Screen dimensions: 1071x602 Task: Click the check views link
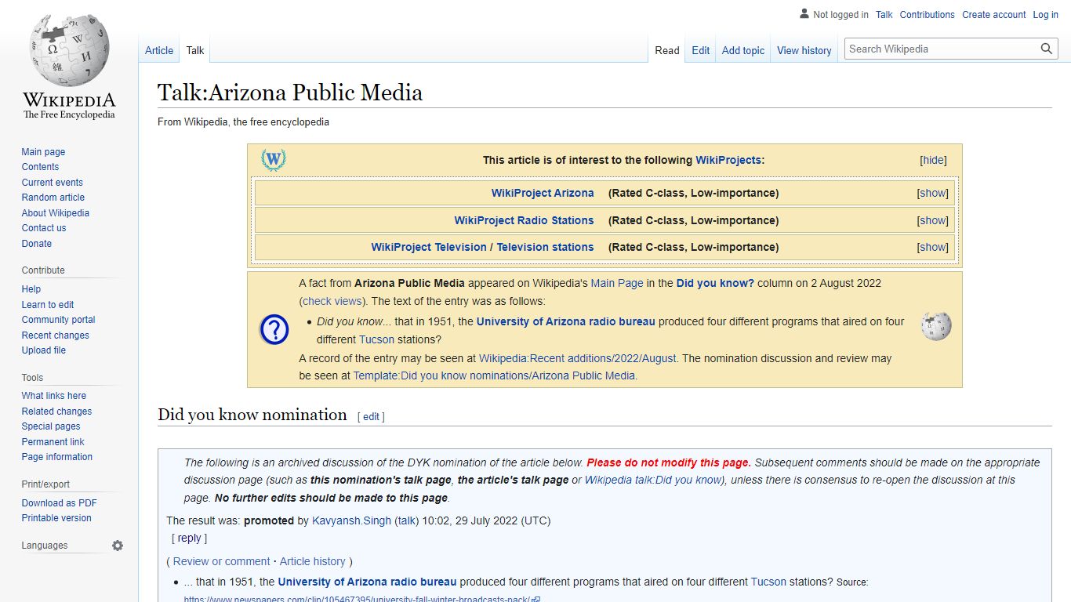point(332,301)
